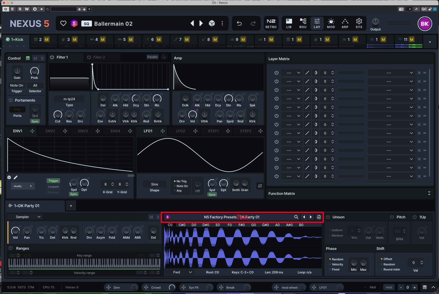
Task: Click the sample search magnifier icon
Action: pos(296,217)
